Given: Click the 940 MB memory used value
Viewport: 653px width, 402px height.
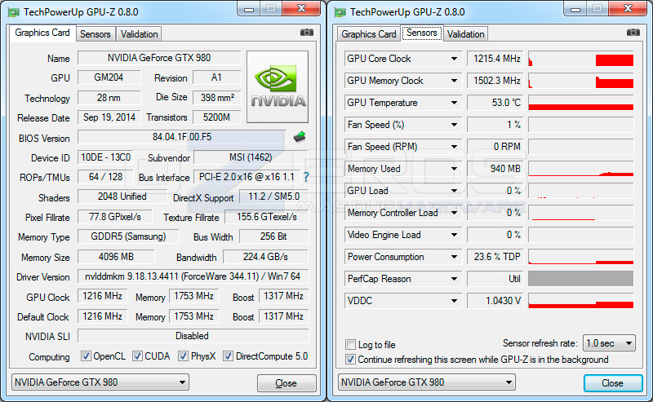Looking at the screenshot, I should (x=495, y=169).
